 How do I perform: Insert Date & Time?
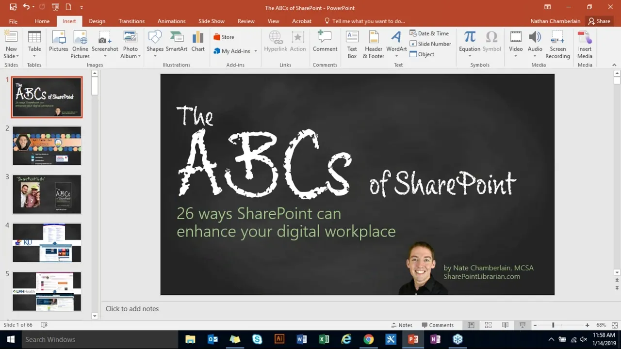(429, 33)
